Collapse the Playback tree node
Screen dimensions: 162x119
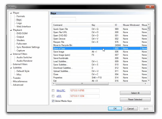[x=11, y=30]
